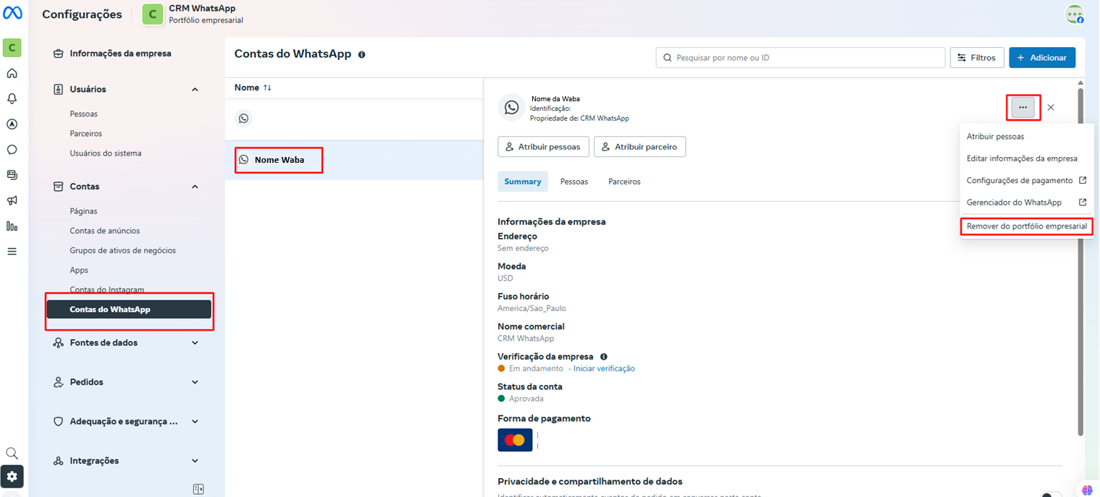Screen dimensions: 1100x497
Task: Open the Home icon in left rail
Action: coord(12,73)
